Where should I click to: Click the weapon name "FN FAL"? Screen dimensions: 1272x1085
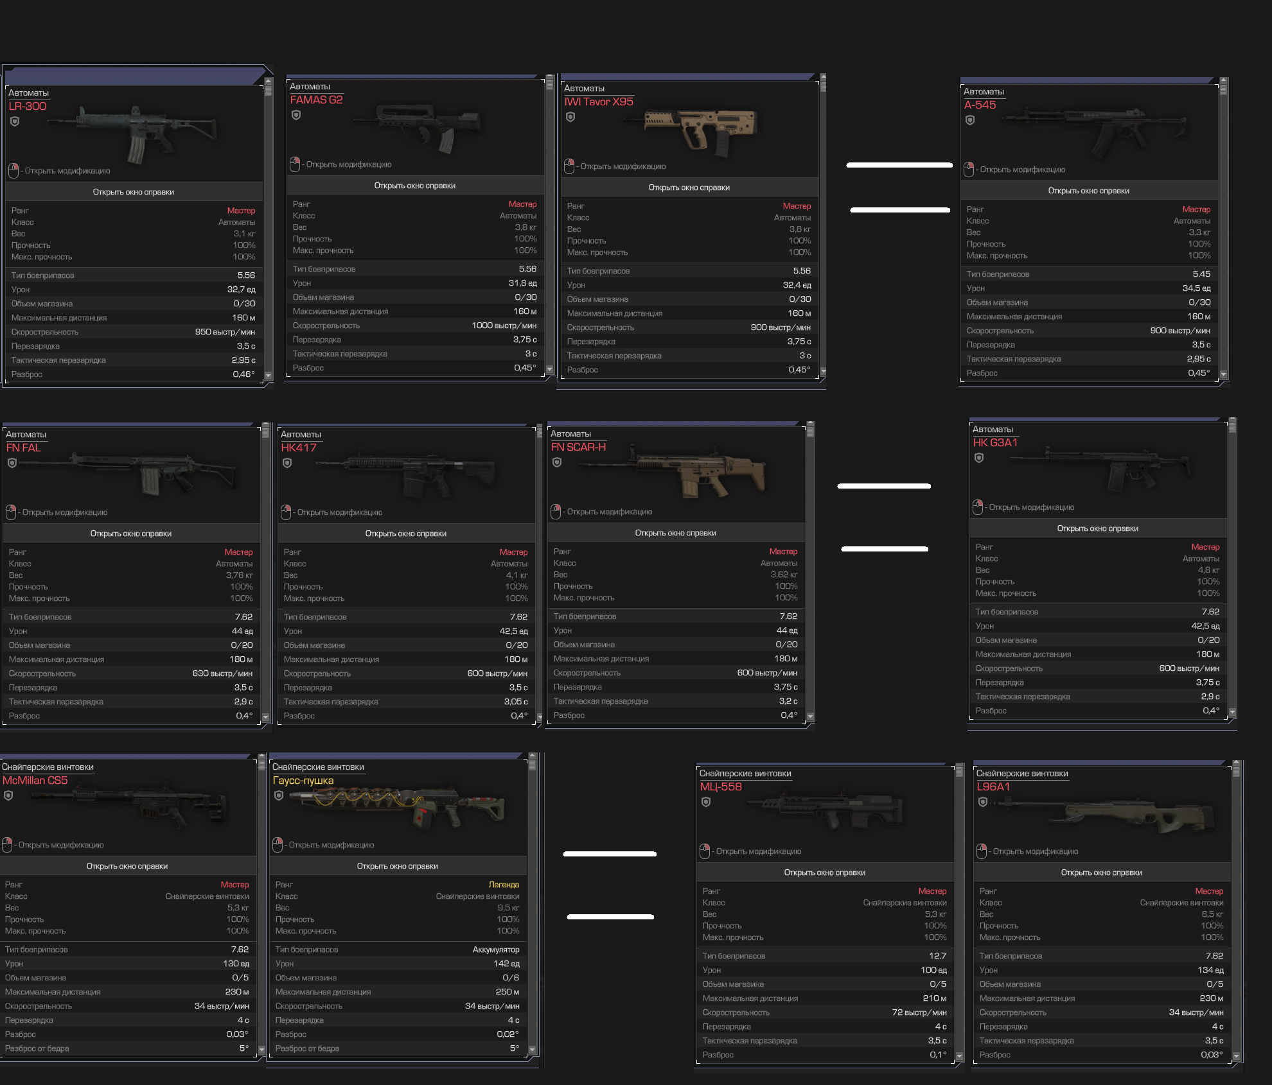pyautogui.click(x=23, y=448)
